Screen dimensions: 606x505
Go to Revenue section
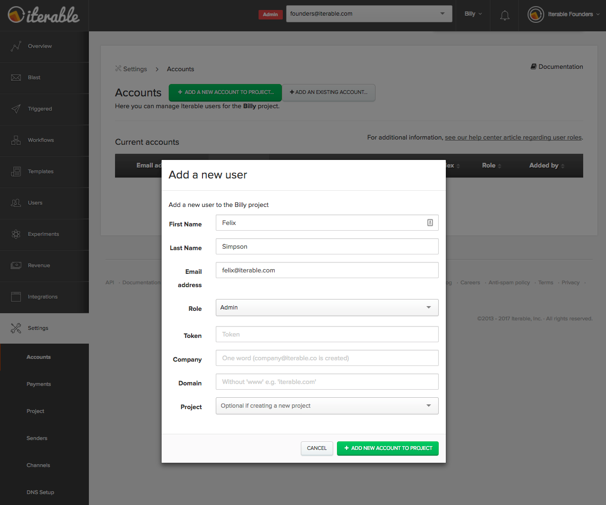[44, 266]
